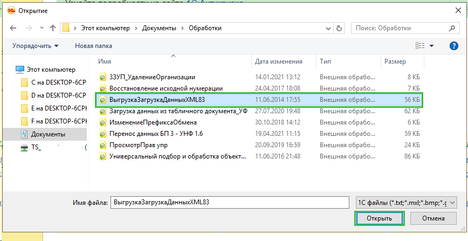The height and width of the screenshot is (241, 468).
Task: Sort by Дата изменения column header
Action: tap(278, 61)
